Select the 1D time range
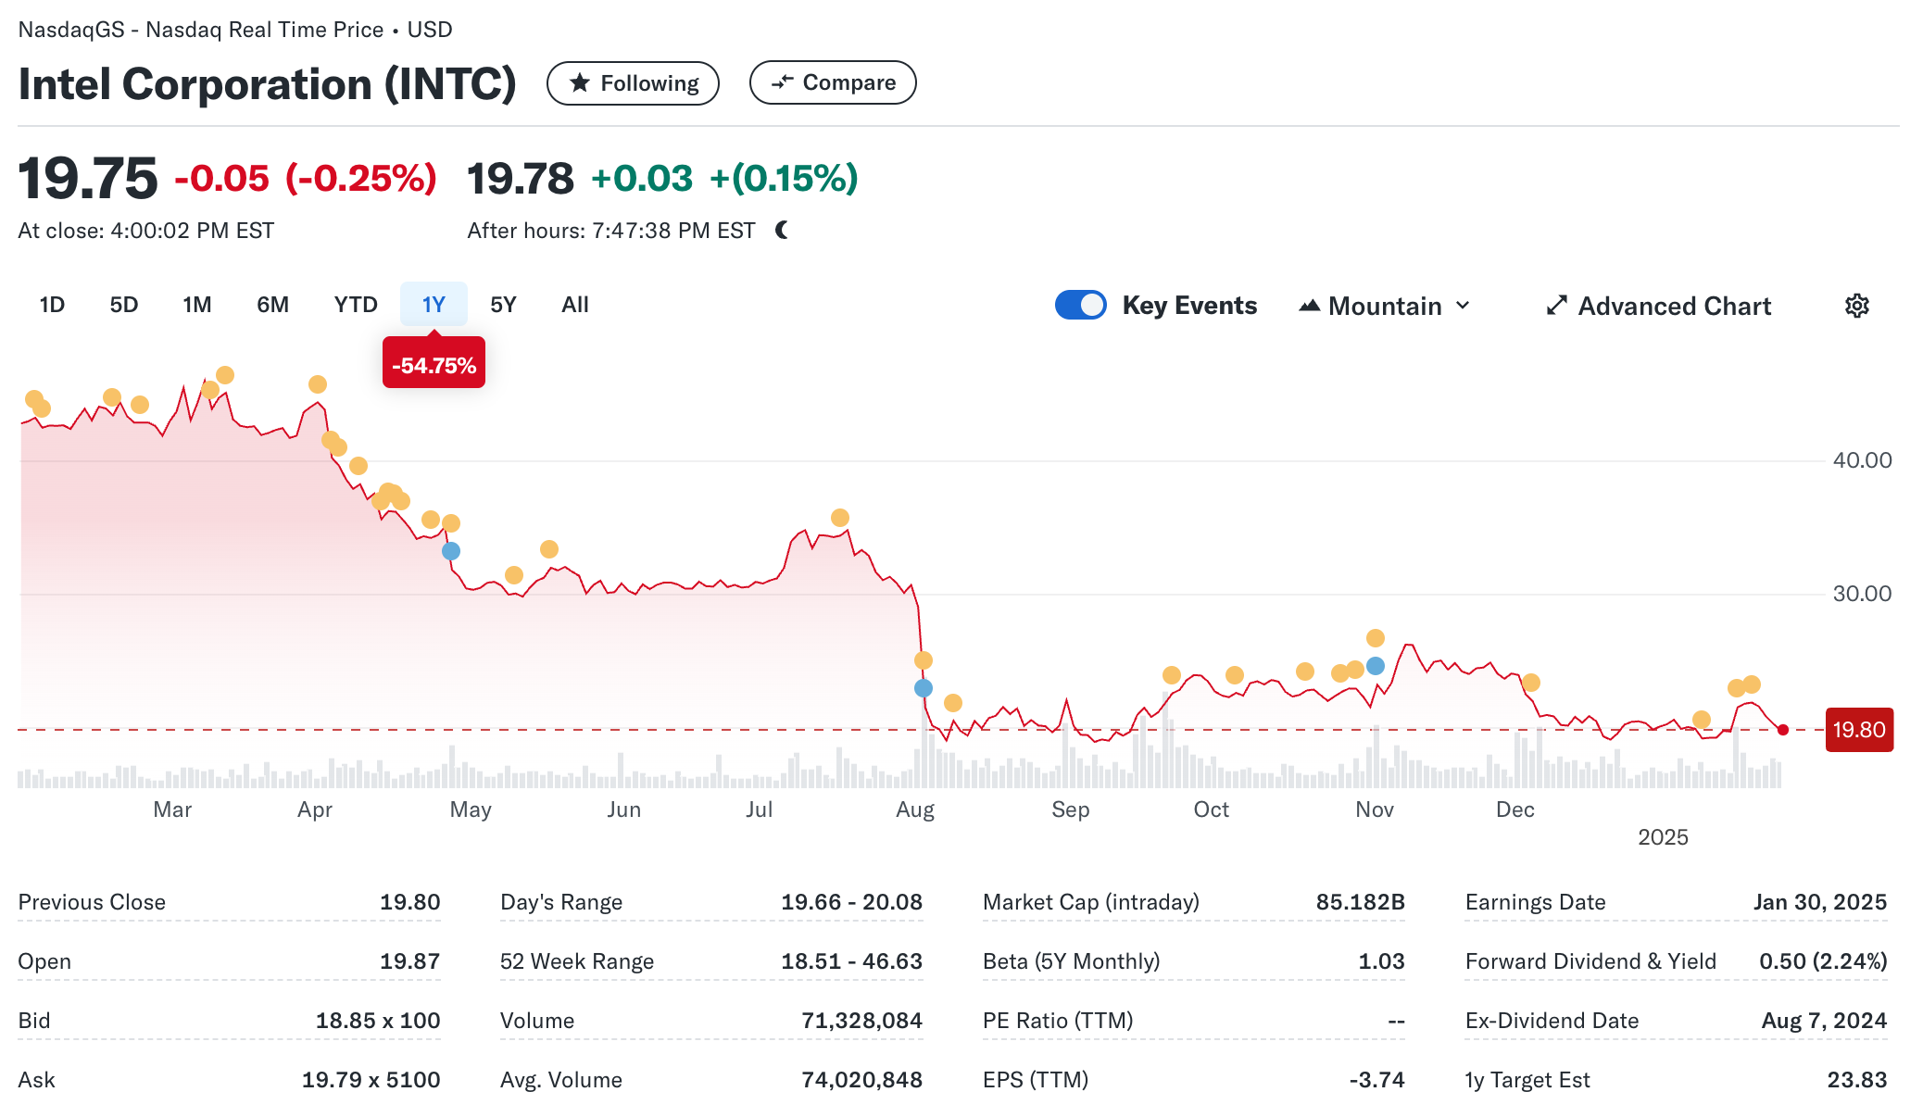Viewport: 1923px width, 1117px height. point(52,305)
